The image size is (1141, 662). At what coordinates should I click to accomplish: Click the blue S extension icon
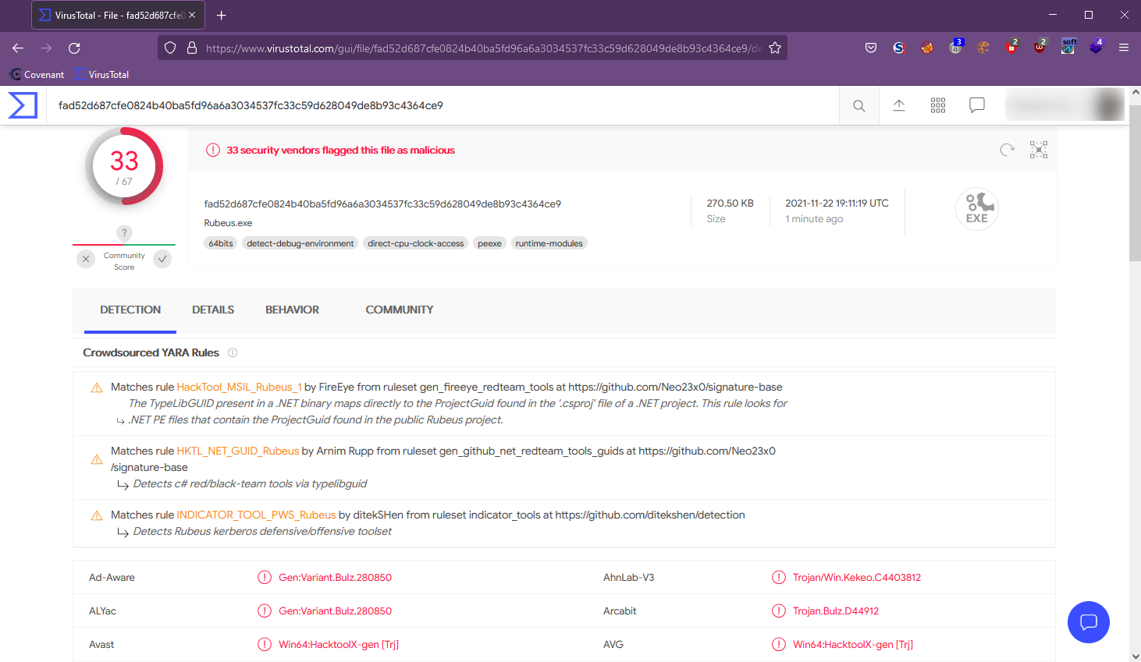pyautogui.click(x=899, y=48)
